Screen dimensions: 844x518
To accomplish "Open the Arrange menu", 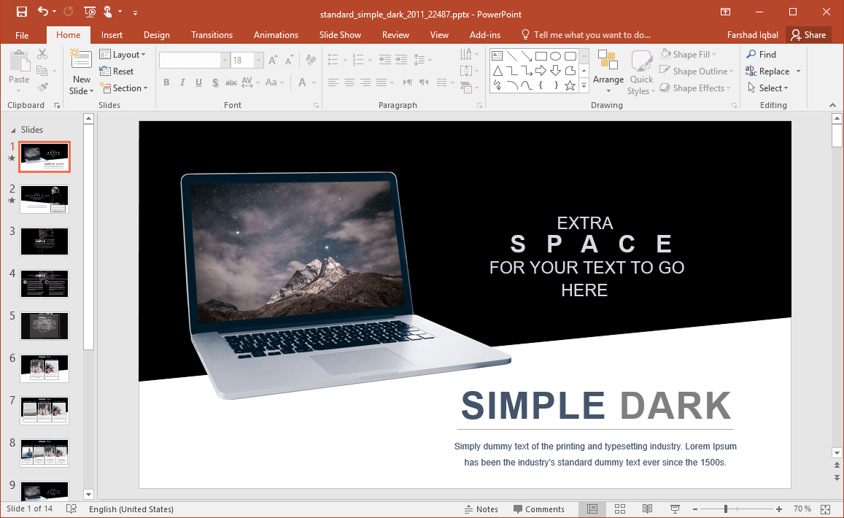I will pos(608,71).
